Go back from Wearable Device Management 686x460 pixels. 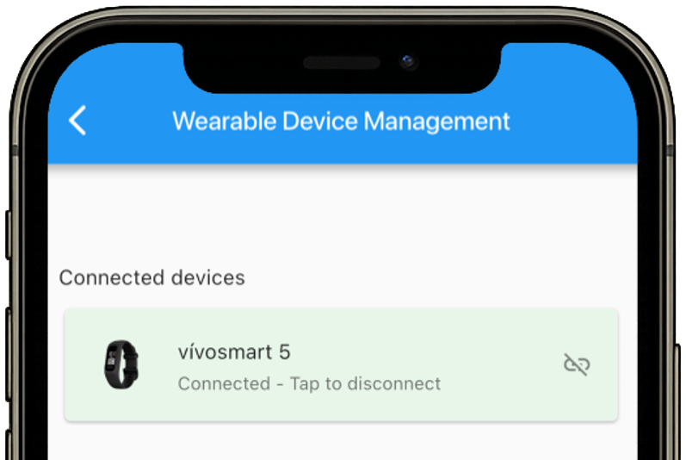pyautogui.click(x=77, y=121)
